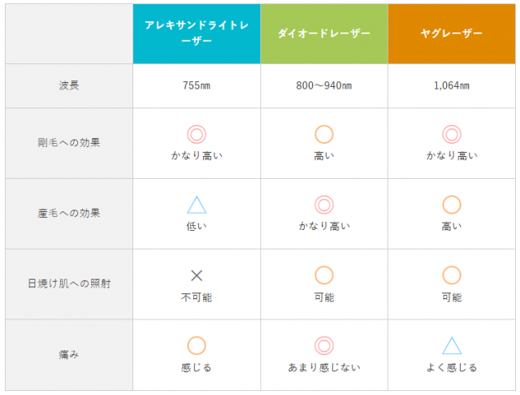520x395 pixels.
Task: Select the green ダイオードレーザー column header
Action: 324,33
